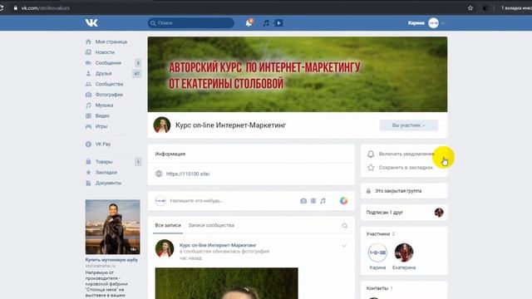Screen dimensions: 532x299
Task: Open Новости in the sidebar
Action: click(105, 52)
